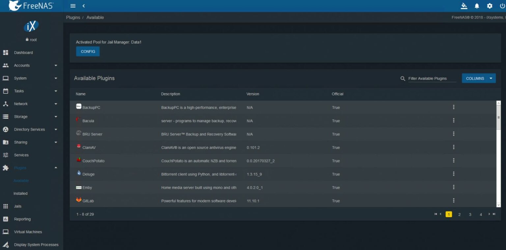
Task: Open options menu for Deluge row
Action: [x=454, y=174]
